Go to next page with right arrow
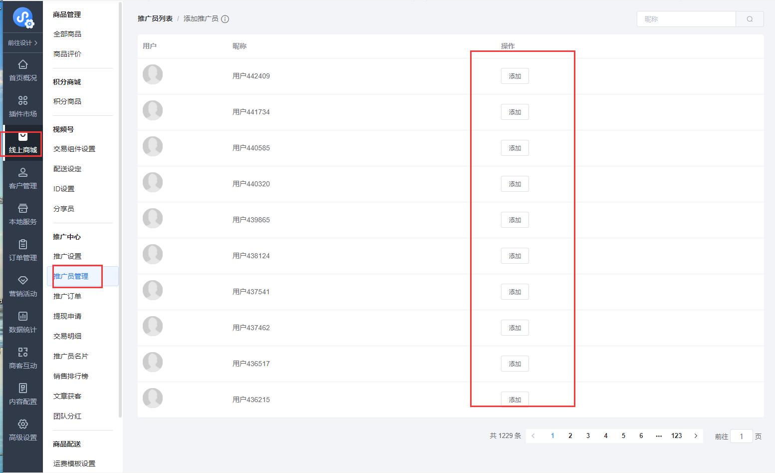The width and height of the screenshot is (775, 473). pos(696,436)
